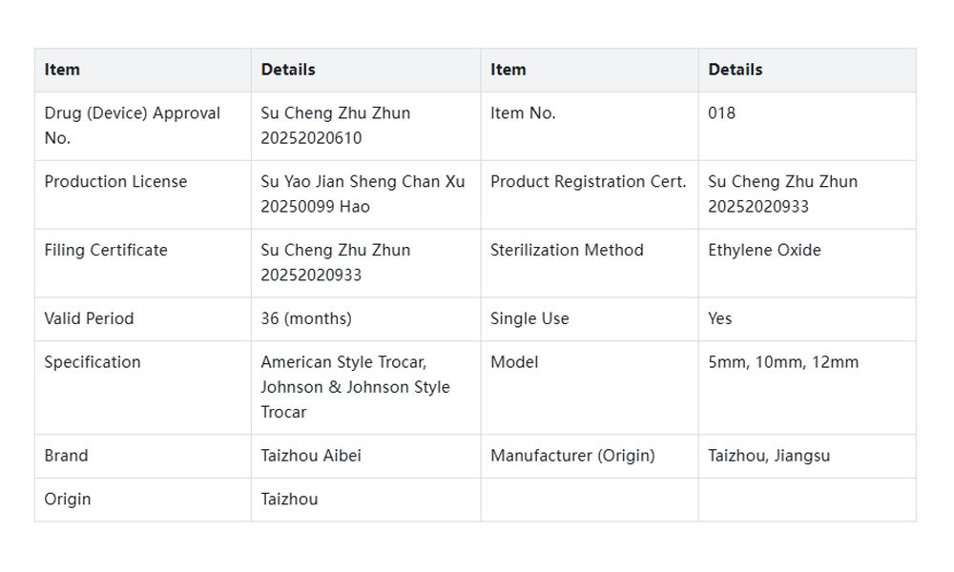954x572 pixels.
Task: Click the first 'Details' column header
Action: pos(288,70)
